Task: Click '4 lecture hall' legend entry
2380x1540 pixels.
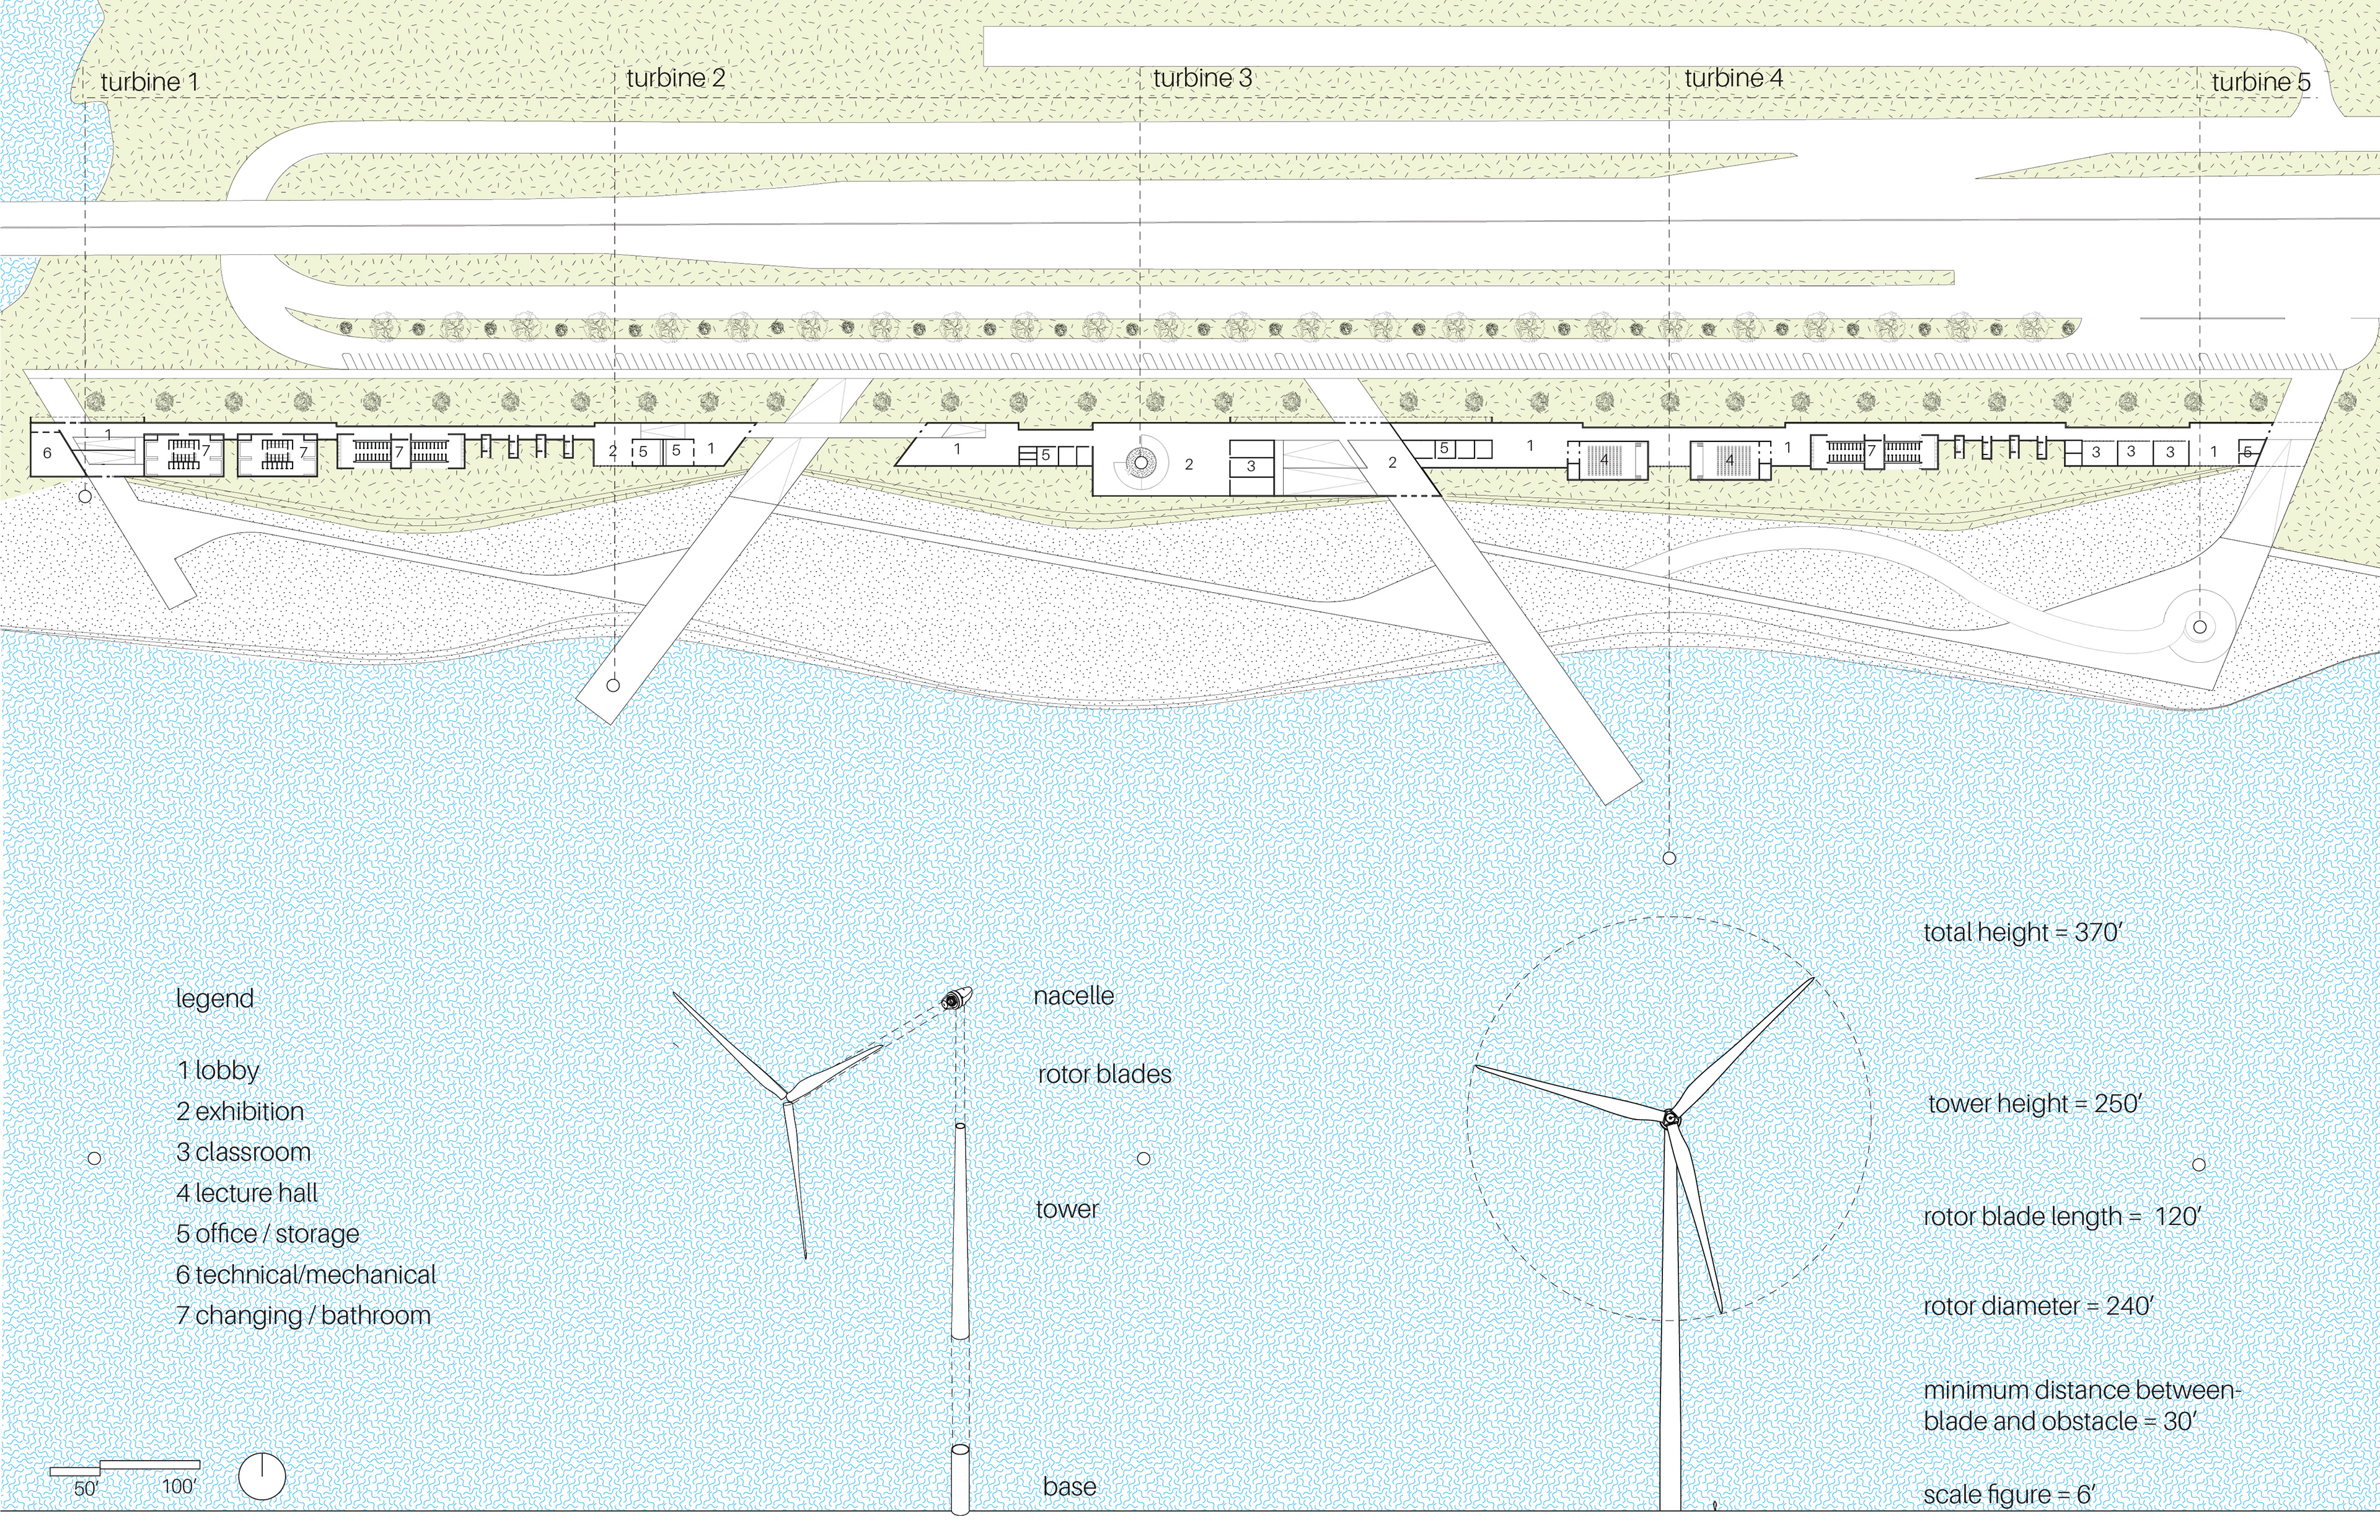Action: pos(247,1193)
